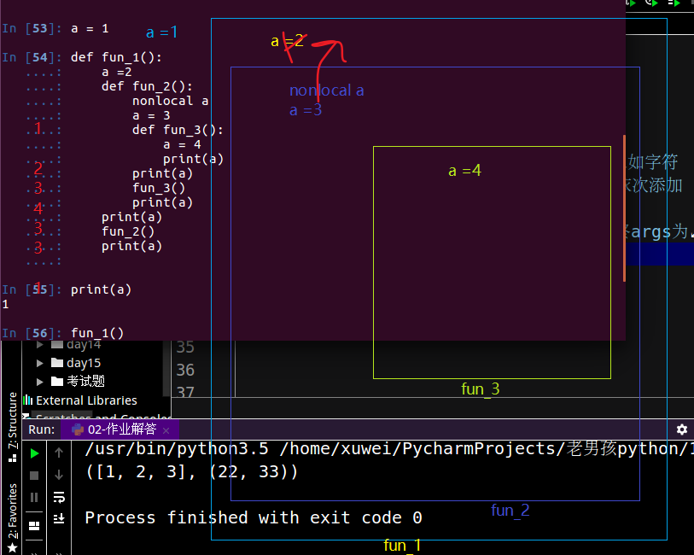
Task: Click the fun_1() input at In [56]
Action: point(97,333)
